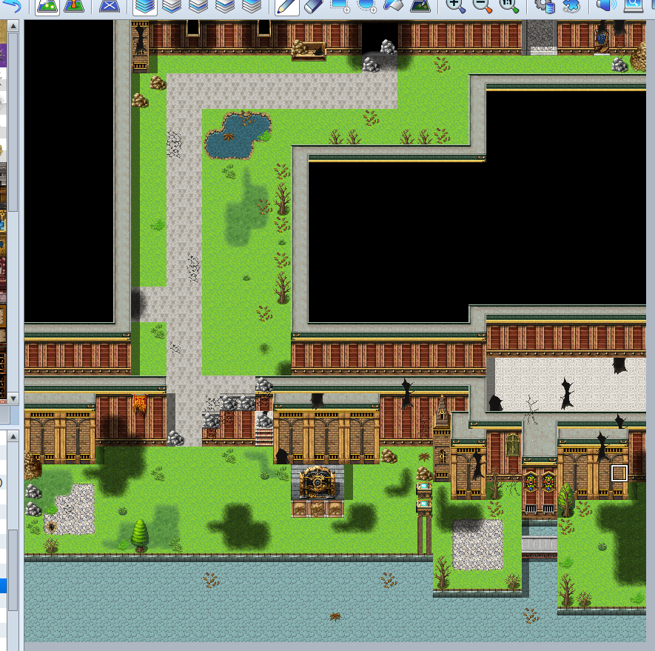655x651 pixels.
Task: Zoom in on the map
Action: pyautogui.click(x=455, y=5)
